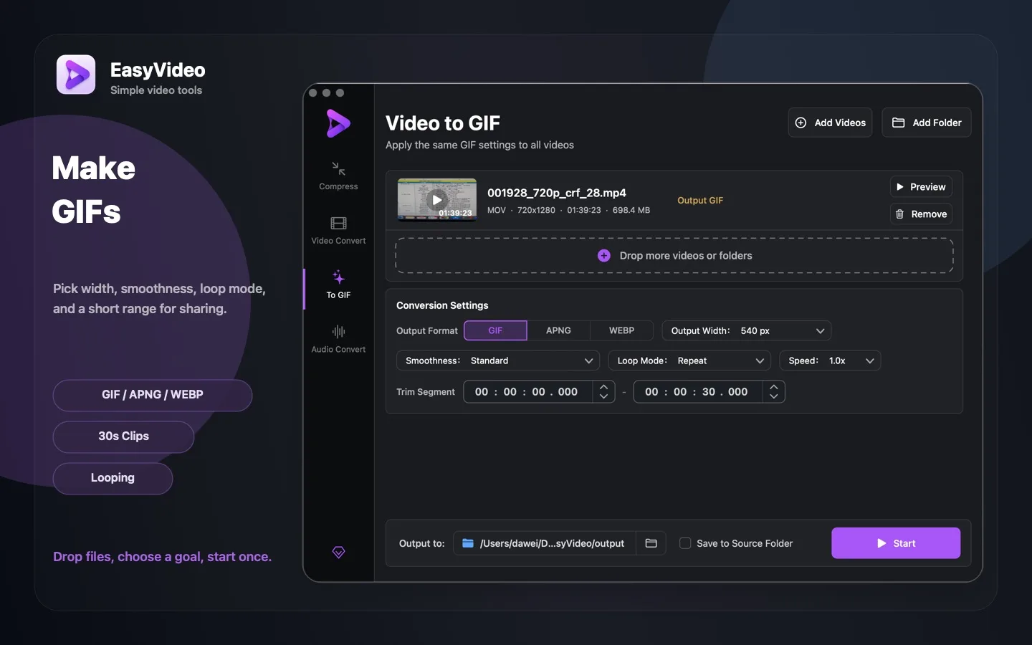Click the plus icon in drop zone
Screen dimensions: 1032x645
(604, 256)
